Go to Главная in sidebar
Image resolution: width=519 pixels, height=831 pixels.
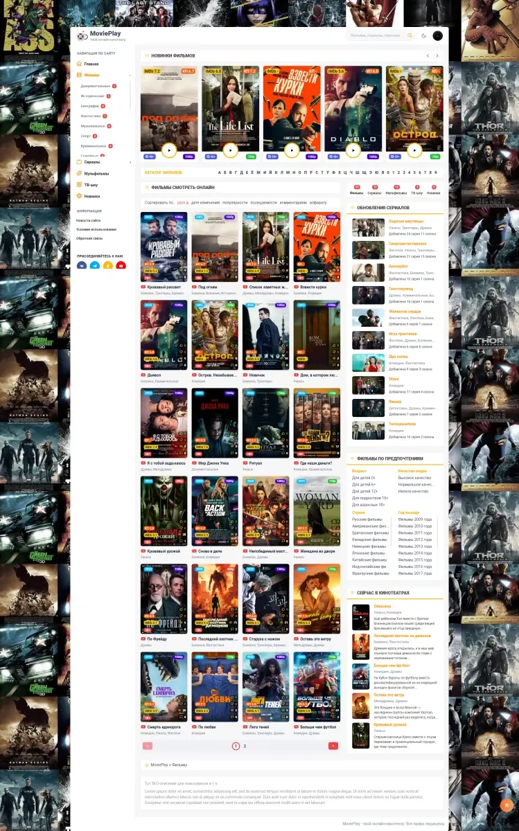(x=91, y=64)
